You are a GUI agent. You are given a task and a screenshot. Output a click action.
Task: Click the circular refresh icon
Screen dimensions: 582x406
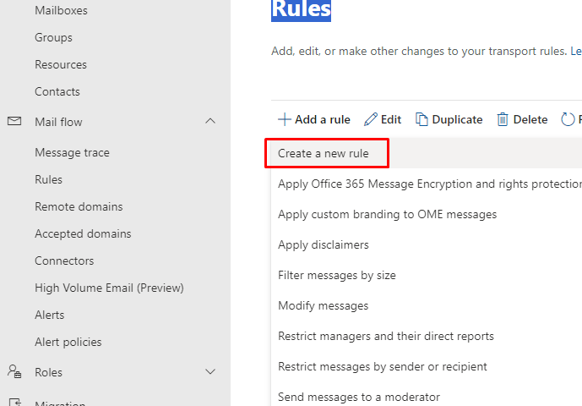point(568,120)
